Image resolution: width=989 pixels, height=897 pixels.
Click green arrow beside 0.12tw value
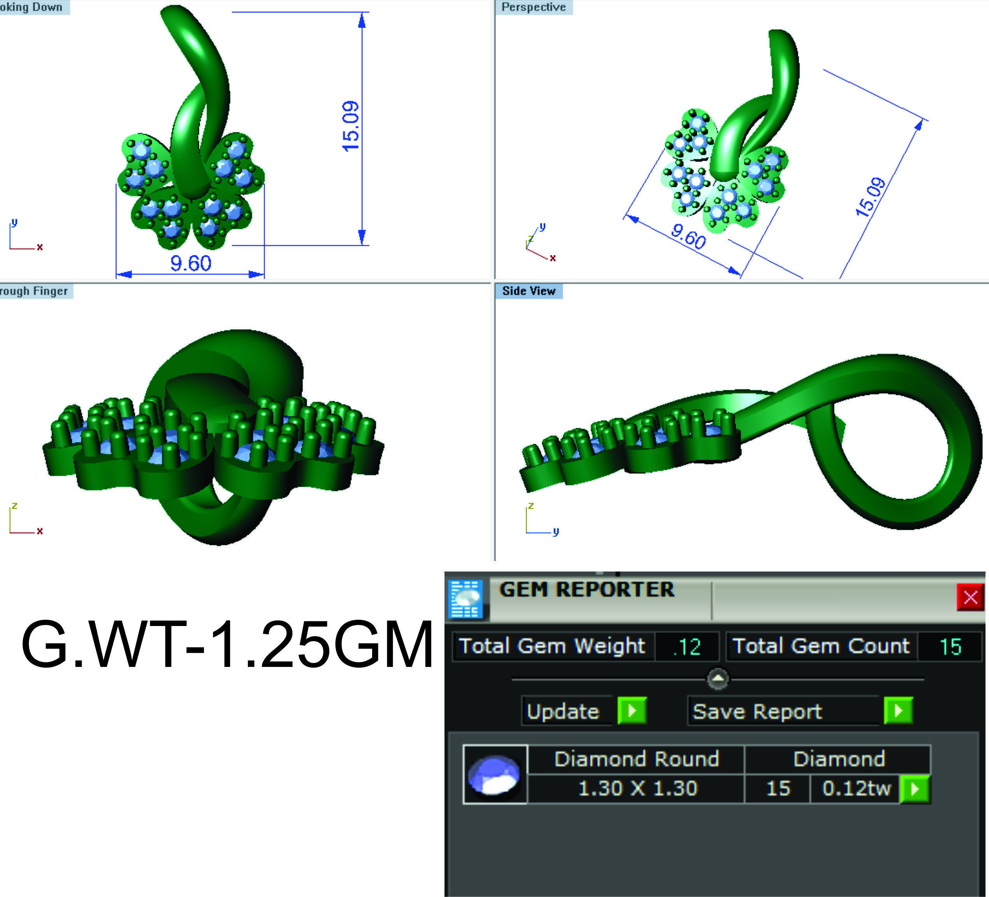pos(915,789)
